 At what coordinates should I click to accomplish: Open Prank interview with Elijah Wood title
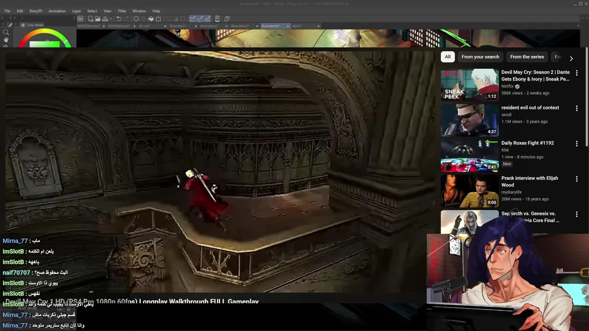530,182
